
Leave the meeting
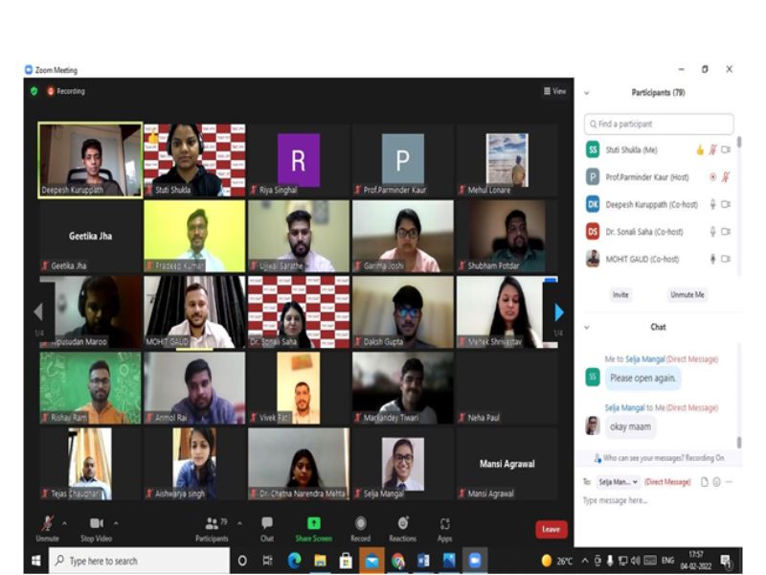click(x=552, y=529)
